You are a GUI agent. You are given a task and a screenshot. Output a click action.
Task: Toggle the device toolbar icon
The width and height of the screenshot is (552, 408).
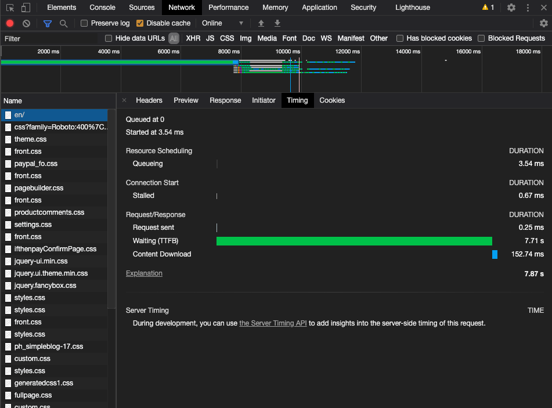pyautogui.click(x=26, y=8)
